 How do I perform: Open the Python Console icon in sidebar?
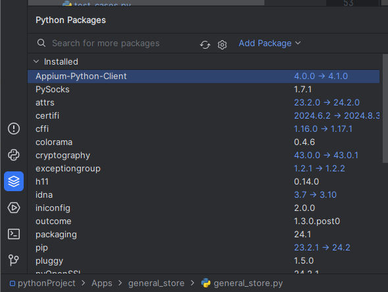[x=14, y=155]
